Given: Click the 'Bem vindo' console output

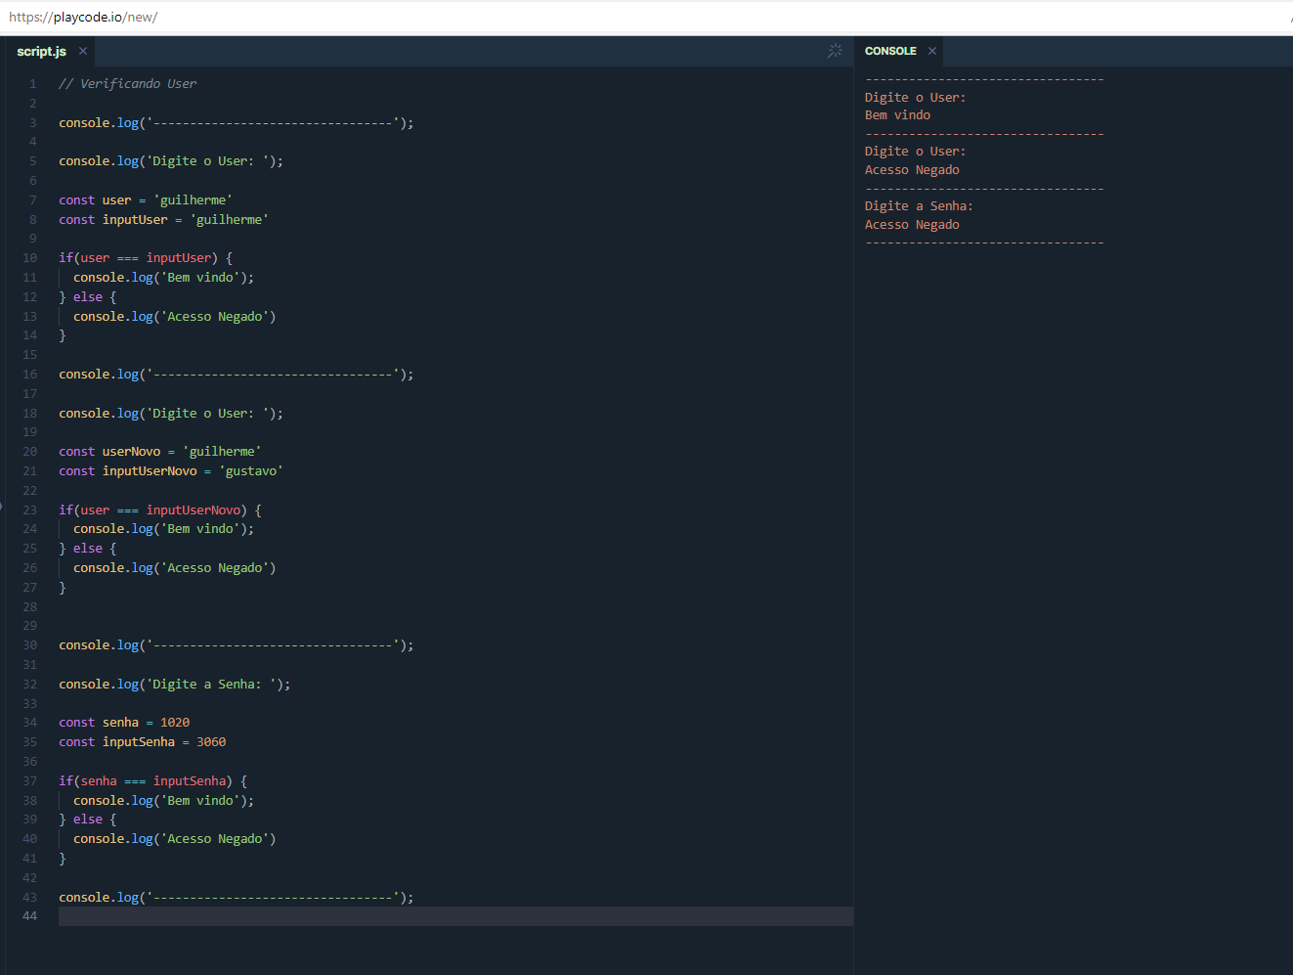Looking at the screenshot, I should tap(897, 115).
